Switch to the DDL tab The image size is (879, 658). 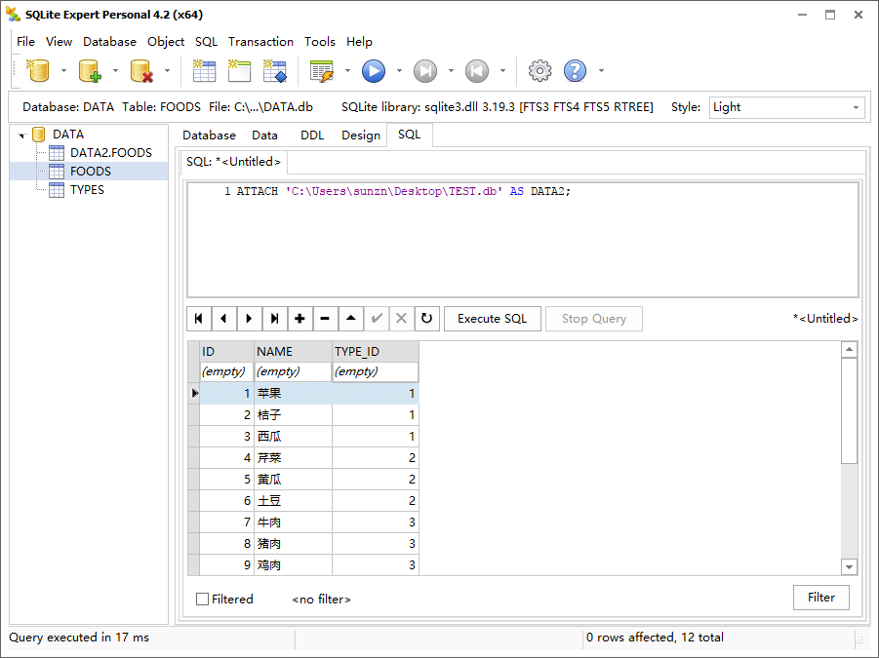311,135
